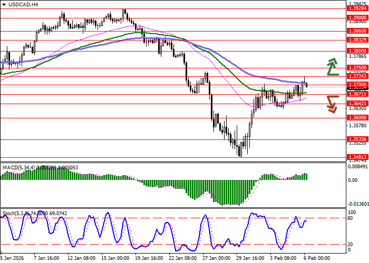
Task: Click the 1.36711 red price level label
Action: 357,94
